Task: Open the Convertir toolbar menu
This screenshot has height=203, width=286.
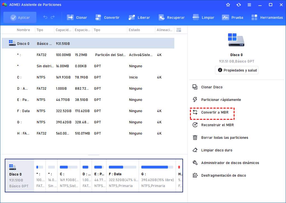Action: (107, 18)
